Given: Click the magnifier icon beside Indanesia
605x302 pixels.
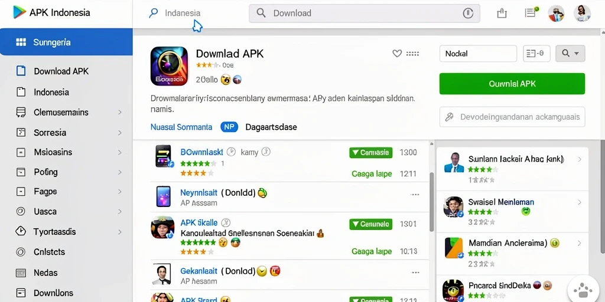Looking at the screenshot, I should (153, 13).
